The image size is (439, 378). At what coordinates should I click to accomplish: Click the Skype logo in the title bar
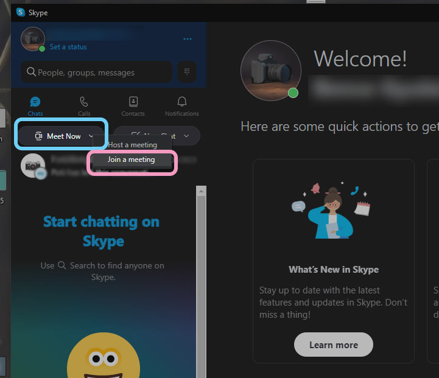(21, 12)
